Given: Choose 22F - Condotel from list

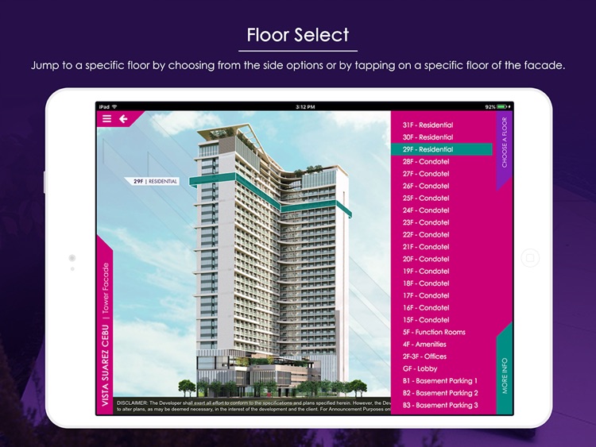Looking at the screenshot, I should tap(426, 234).
